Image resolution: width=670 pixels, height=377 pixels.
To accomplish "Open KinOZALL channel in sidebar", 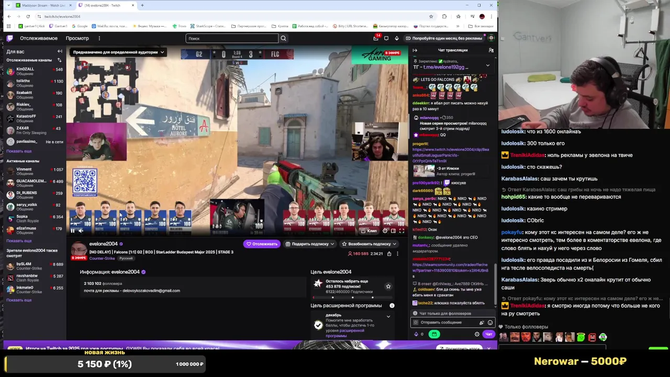I will point(33,71).
